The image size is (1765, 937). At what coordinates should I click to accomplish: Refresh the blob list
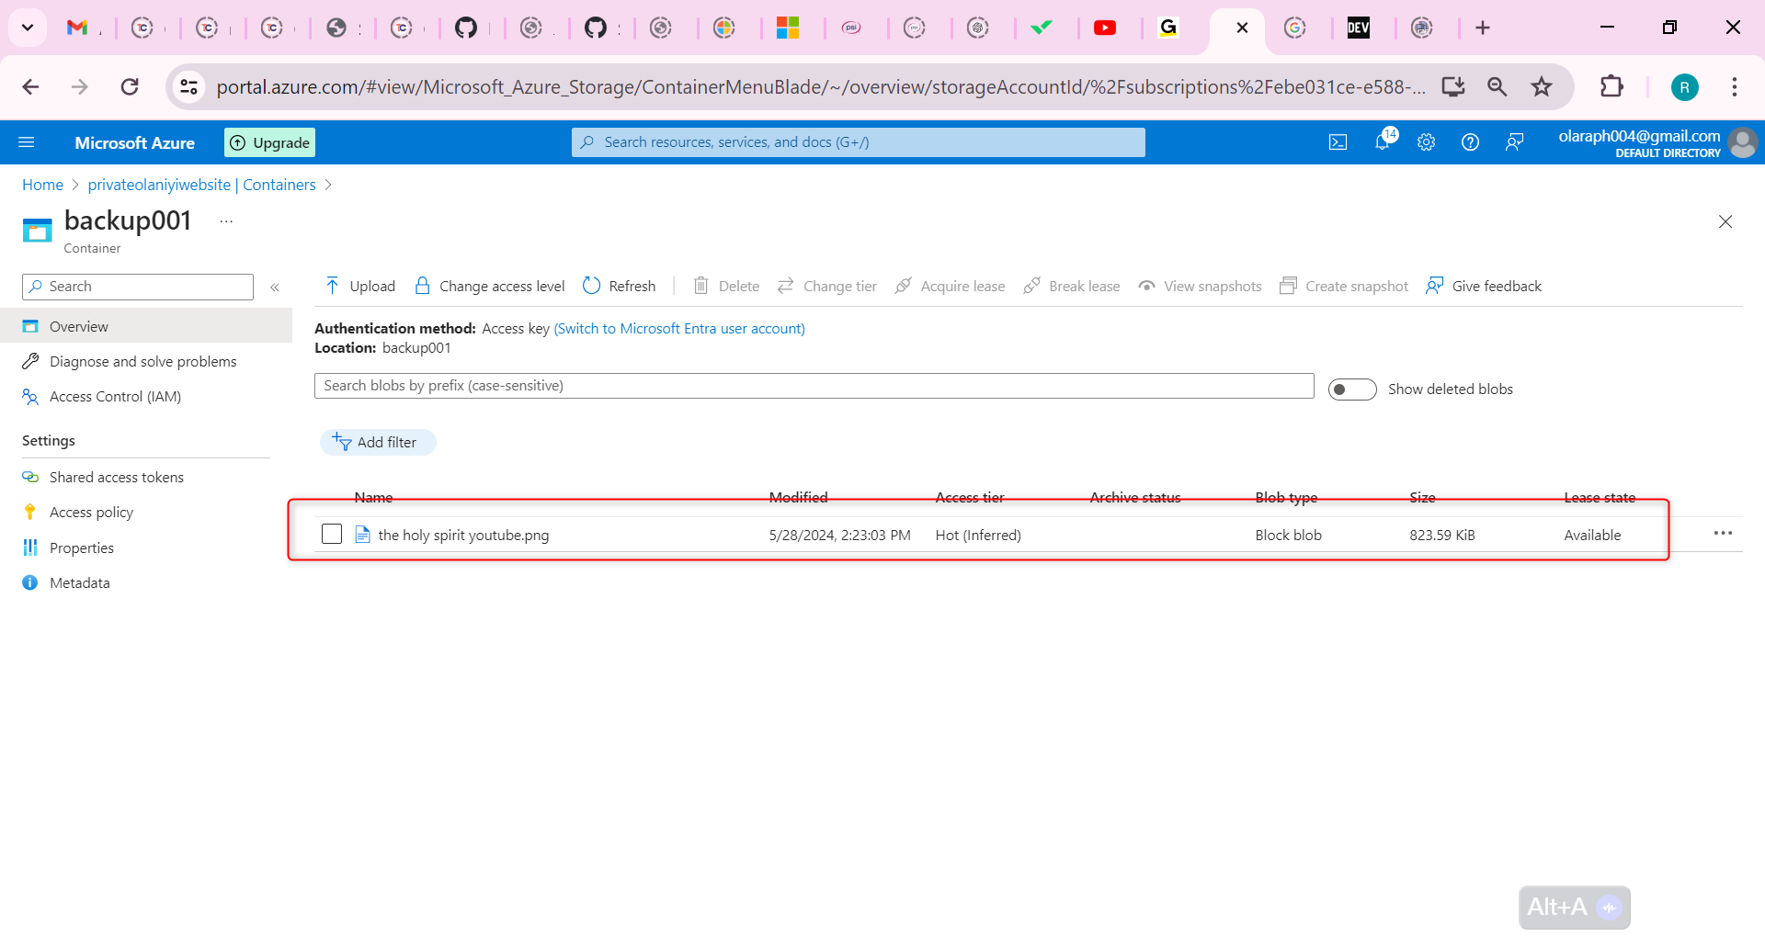pos(620,286)
